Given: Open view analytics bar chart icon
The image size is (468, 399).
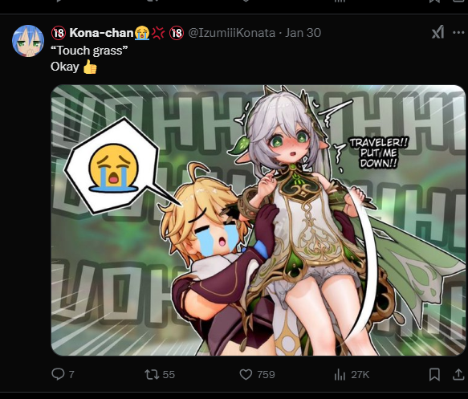Looking at the screenshot, I should pyautogui.click(x=340, y=375).
